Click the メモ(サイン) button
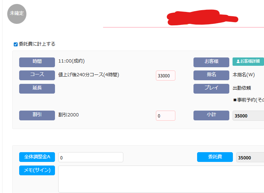Viewport: 264px width, 193px height. [37, 170]
